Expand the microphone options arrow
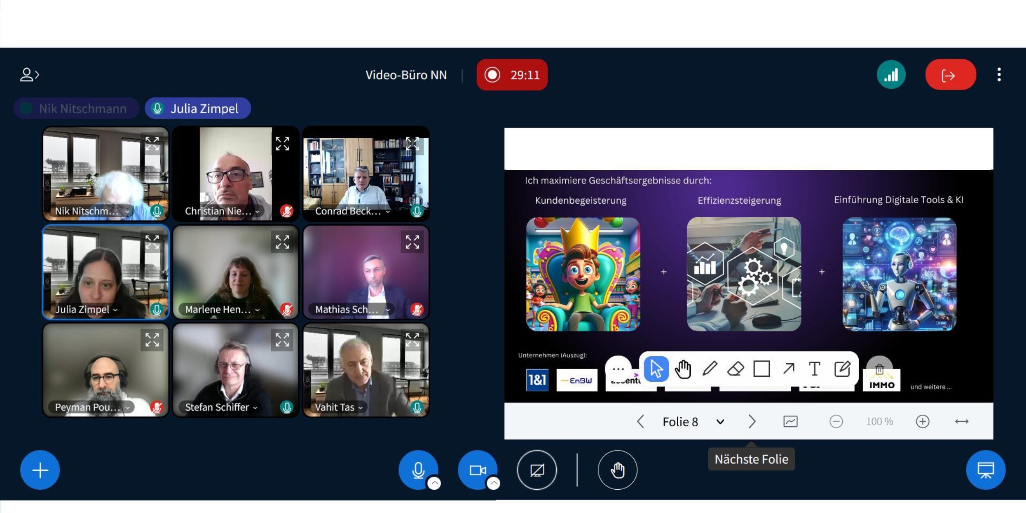The image size is (1026, 513). (434, 484)
